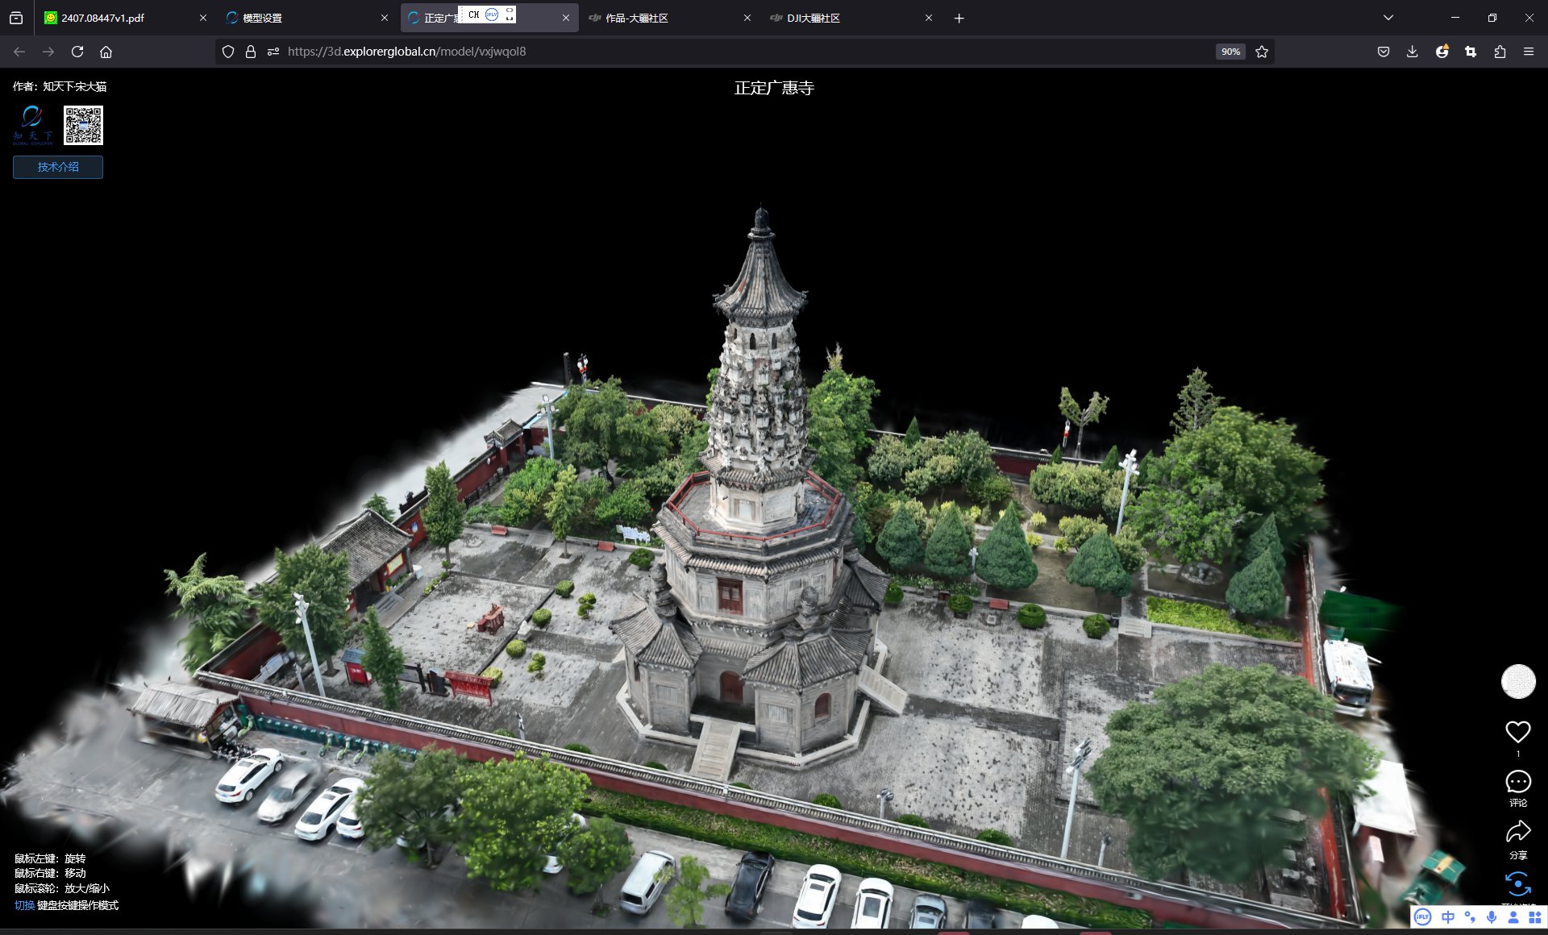Toggle Chinese punctuation mode
The height and width of the screenshot is (935, 1548).
(1470, 917)
